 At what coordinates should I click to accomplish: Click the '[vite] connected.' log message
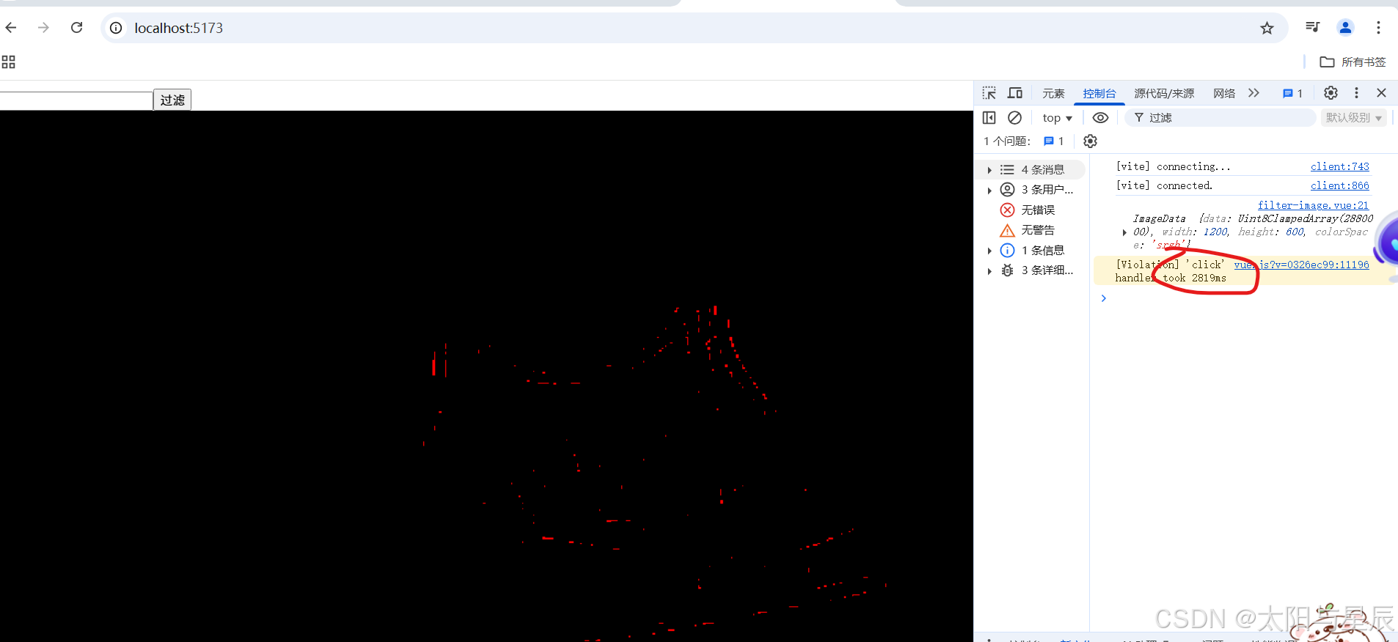pyautogui.click(x=1164, y=185)
